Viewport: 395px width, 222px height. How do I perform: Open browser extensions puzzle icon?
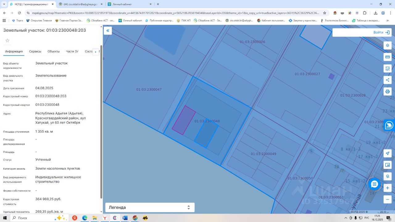pyautogui.click(x=364, y=13)
